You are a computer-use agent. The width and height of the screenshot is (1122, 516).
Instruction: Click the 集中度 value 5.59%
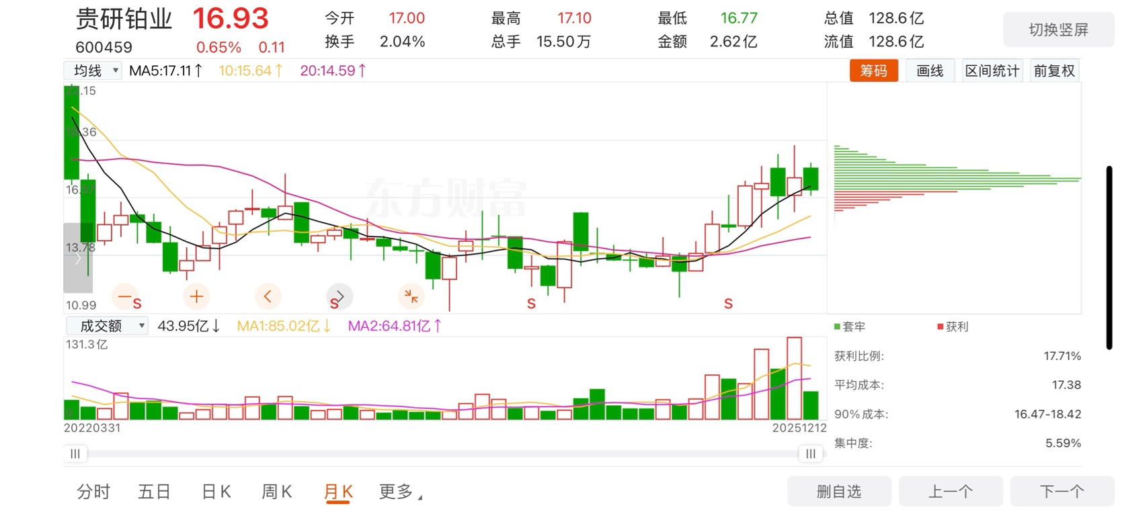(x=1064, y=443)
